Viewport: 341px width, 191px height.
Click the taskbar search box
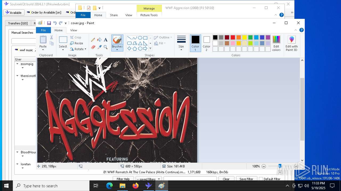[x=51, y=186]
